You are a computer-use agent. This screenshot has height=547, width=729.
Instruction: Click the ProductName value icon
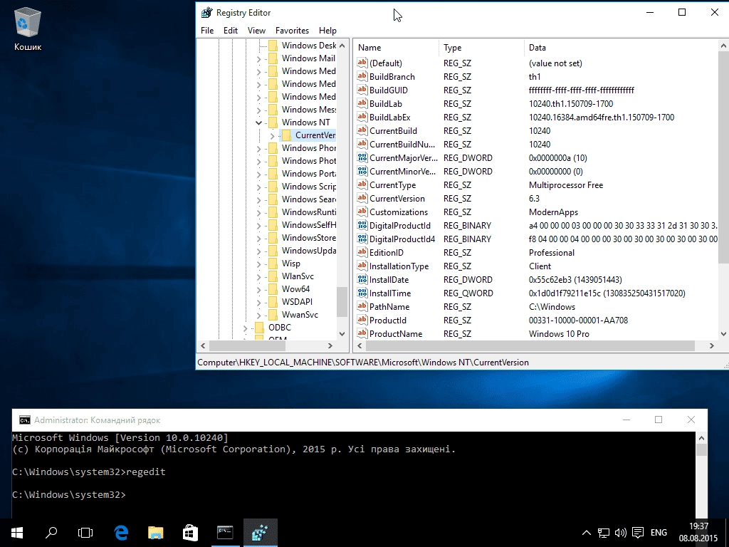tap(362, 333)
